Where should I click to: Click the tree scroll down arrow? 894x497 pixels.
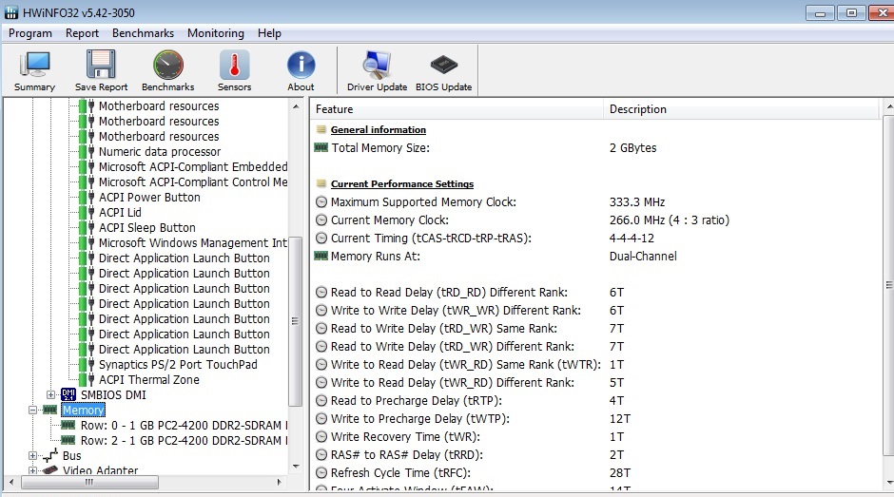click(296, 467)
